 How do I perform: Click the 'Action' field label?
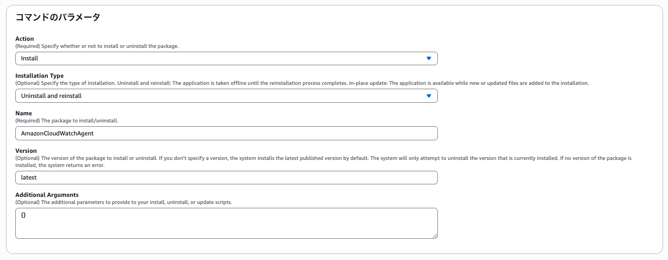[24, 39]
